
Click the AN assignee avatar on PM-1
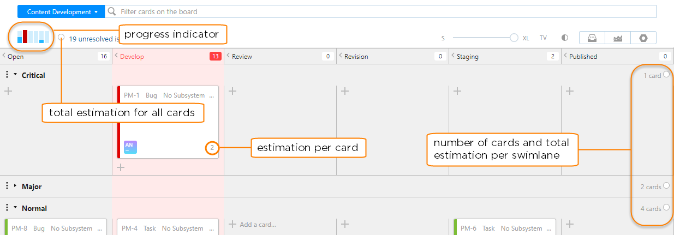point(130,147)
